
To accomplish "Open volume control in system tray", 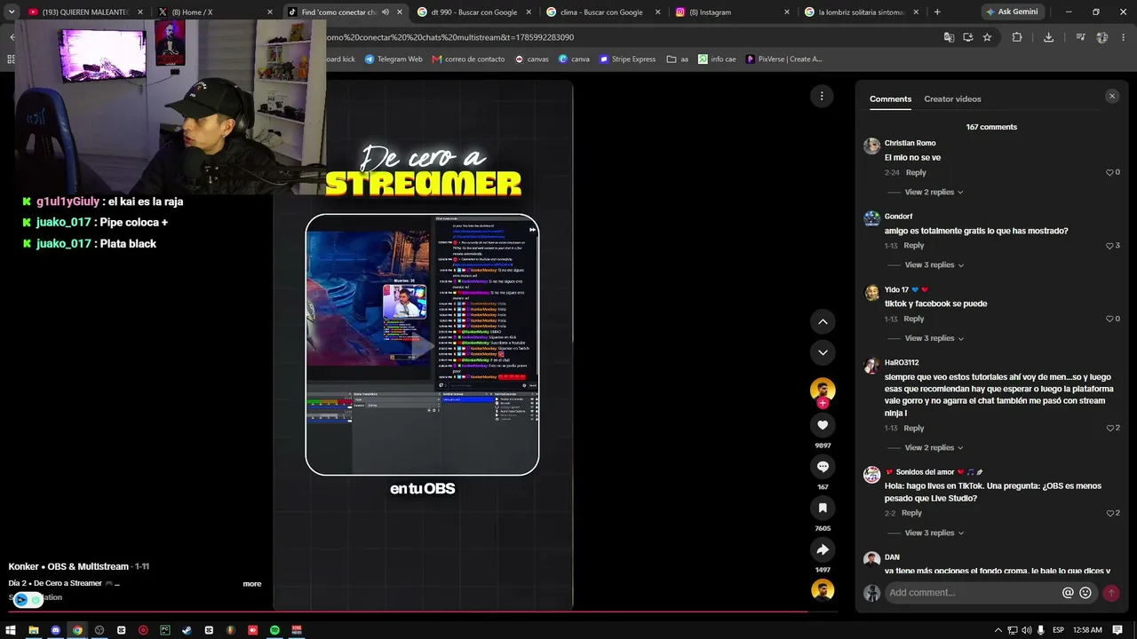I will pos(1027,630).
